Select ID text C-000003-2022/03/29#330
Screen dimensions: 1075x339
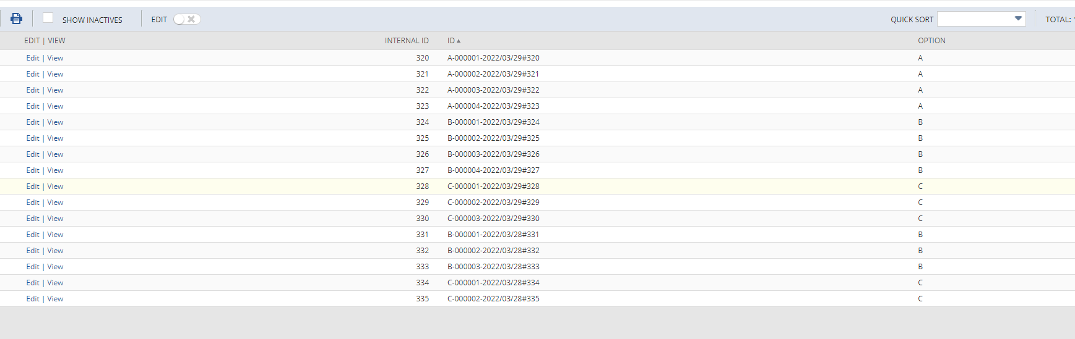(x=493, y=219)
